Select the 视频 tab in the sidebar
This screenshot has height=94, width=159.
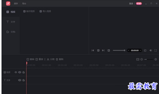pyautogui.click(x=11, y=12)
